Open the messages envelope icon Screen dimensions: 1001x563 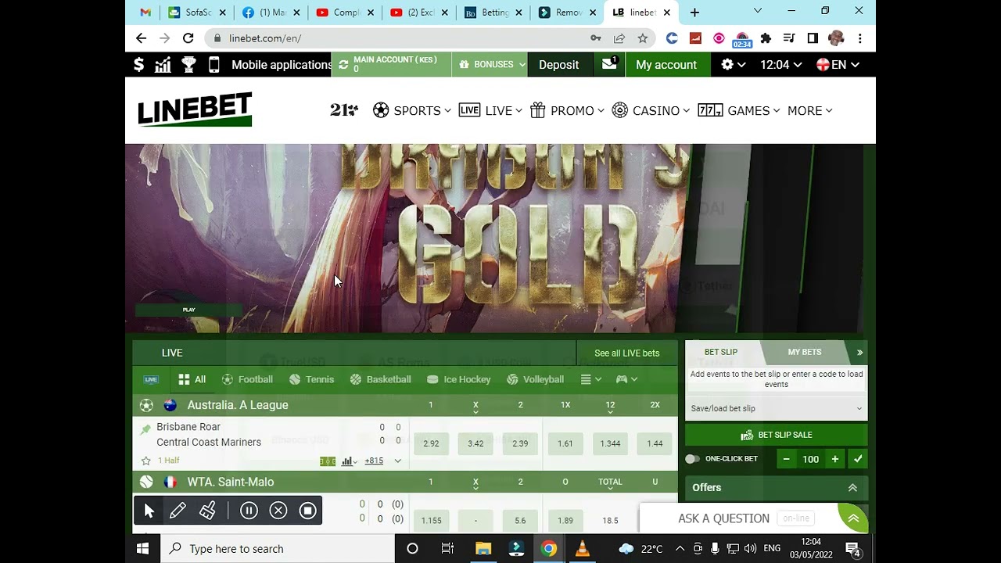click(609, 64)
